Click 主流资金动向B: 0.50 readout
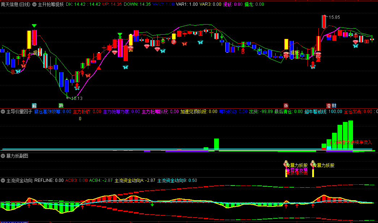This screenshot has width=378, height=223. [x=177, y=180]
